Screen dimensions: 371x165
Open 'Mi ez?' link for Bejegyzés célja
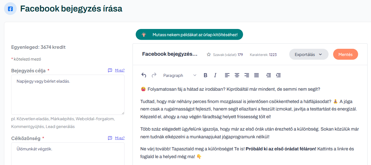tap(120, 70)
